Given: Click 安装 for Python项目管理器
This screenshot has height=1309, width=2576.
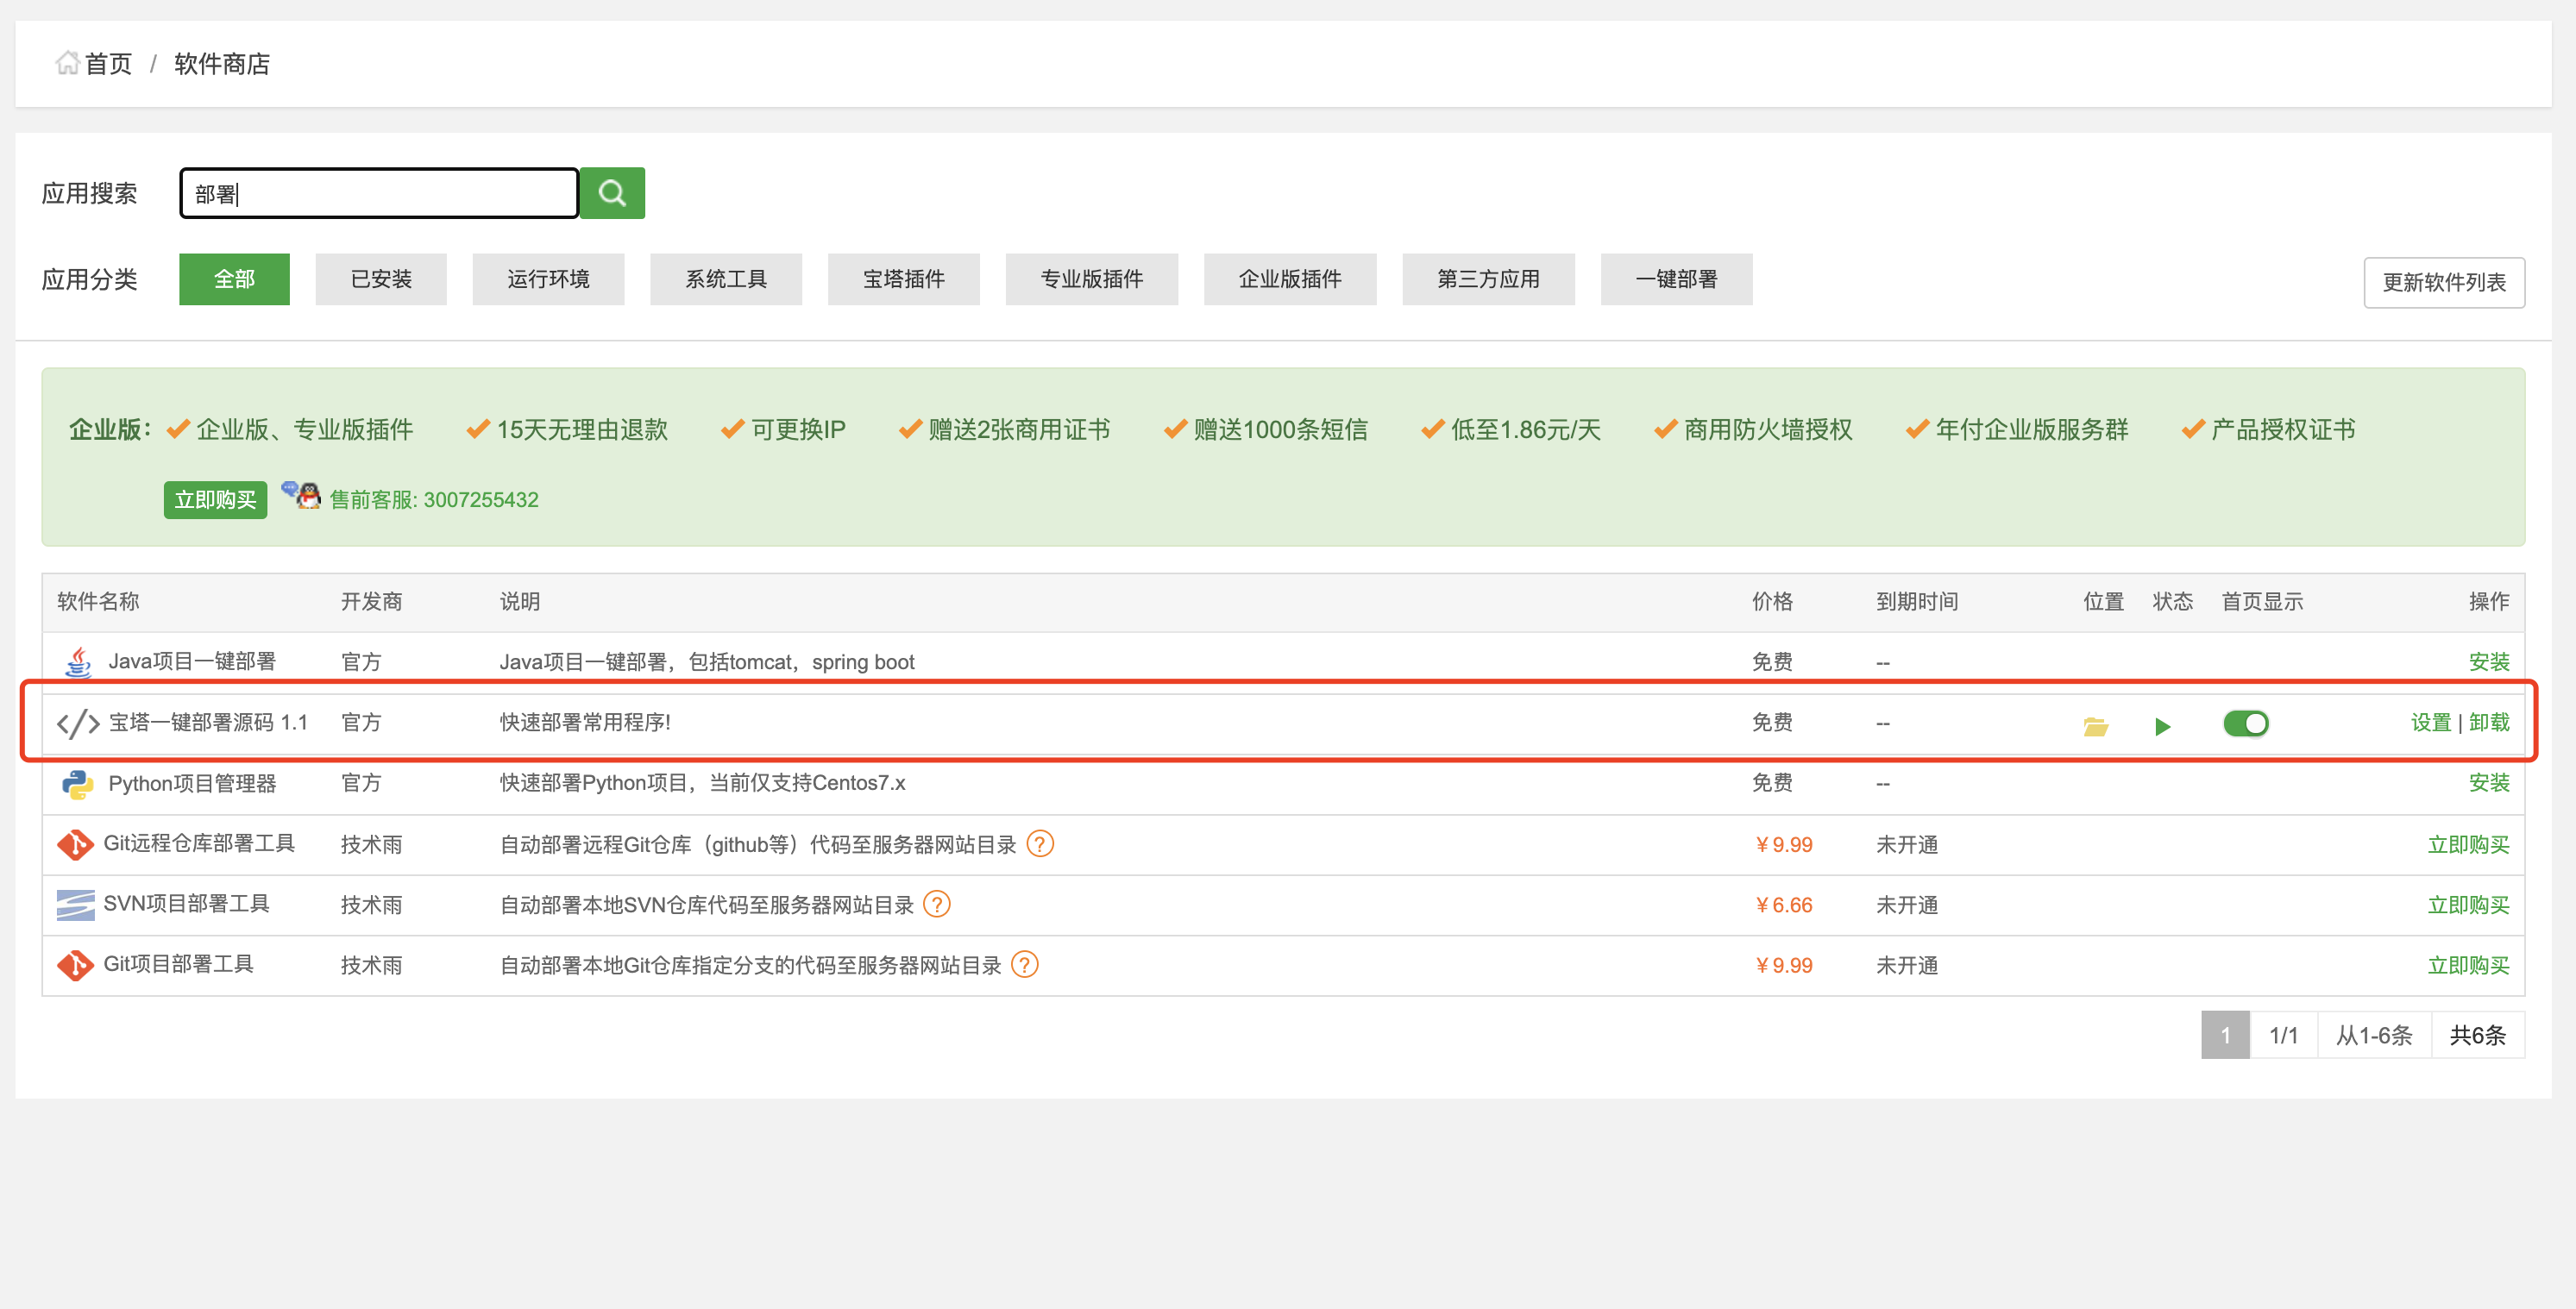Looking at the screenshot, I should click(x=2490, y=783).
